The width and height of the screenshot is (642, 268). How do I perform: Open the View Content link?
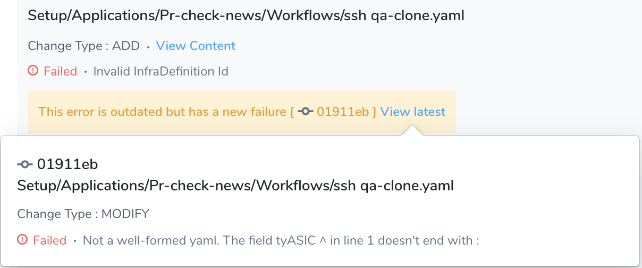tap(196, 46)
